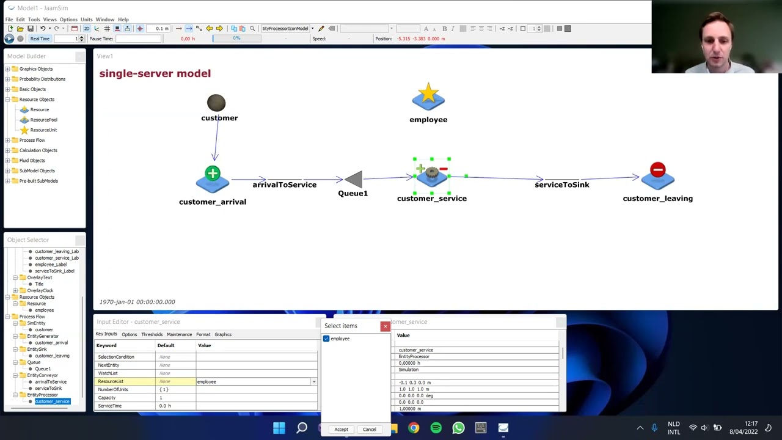Viewport: 782px width, 440px height.
Task: Open Spotify from the taskbar
Action: (436, 428)
